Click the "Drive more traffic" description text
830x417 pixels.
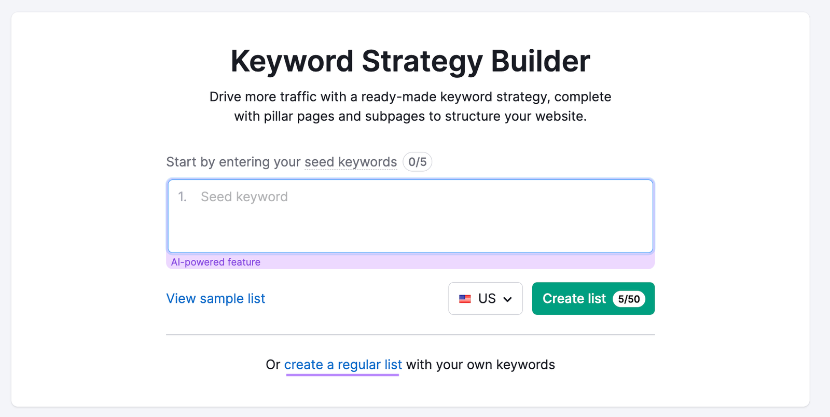pyautogui.click(x=410, y=97)
